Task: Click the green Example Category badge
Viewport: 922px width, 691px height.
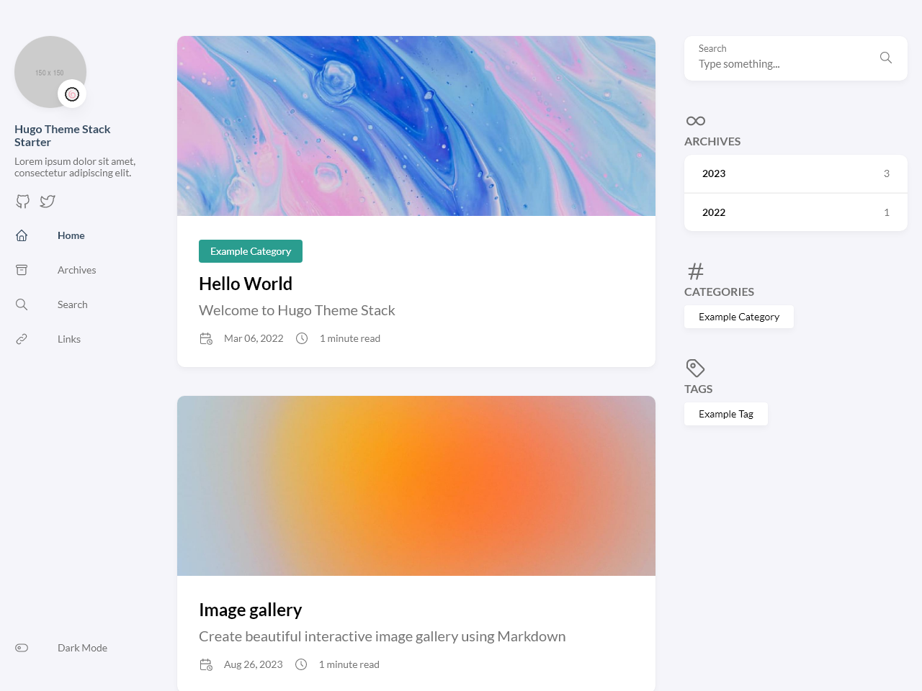Action: pos(251,251)
